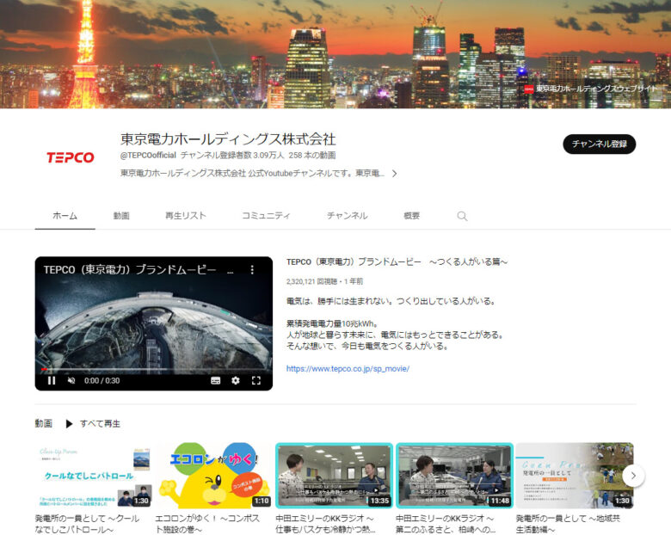Viewport: 671px width, 535px height.
Task: Open the エコロンがゆく! thumbnail
Action: click(x=213, y=476)
